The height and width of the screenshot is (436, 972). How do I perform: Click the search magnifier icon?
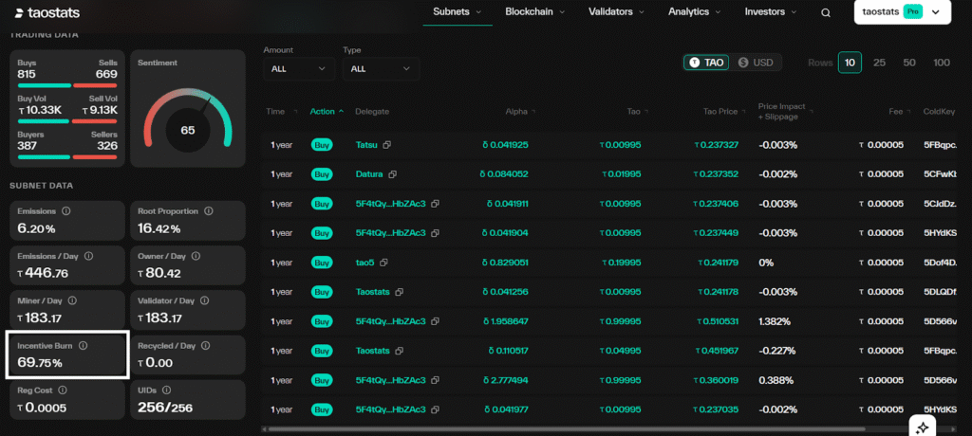(826, 12)
